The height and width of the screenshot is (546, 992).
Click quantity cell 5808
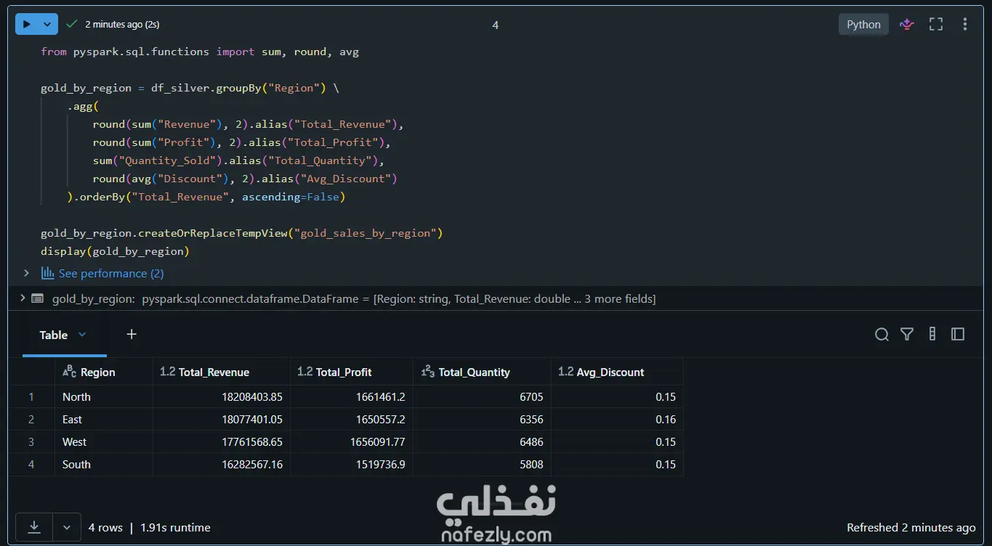482,464
